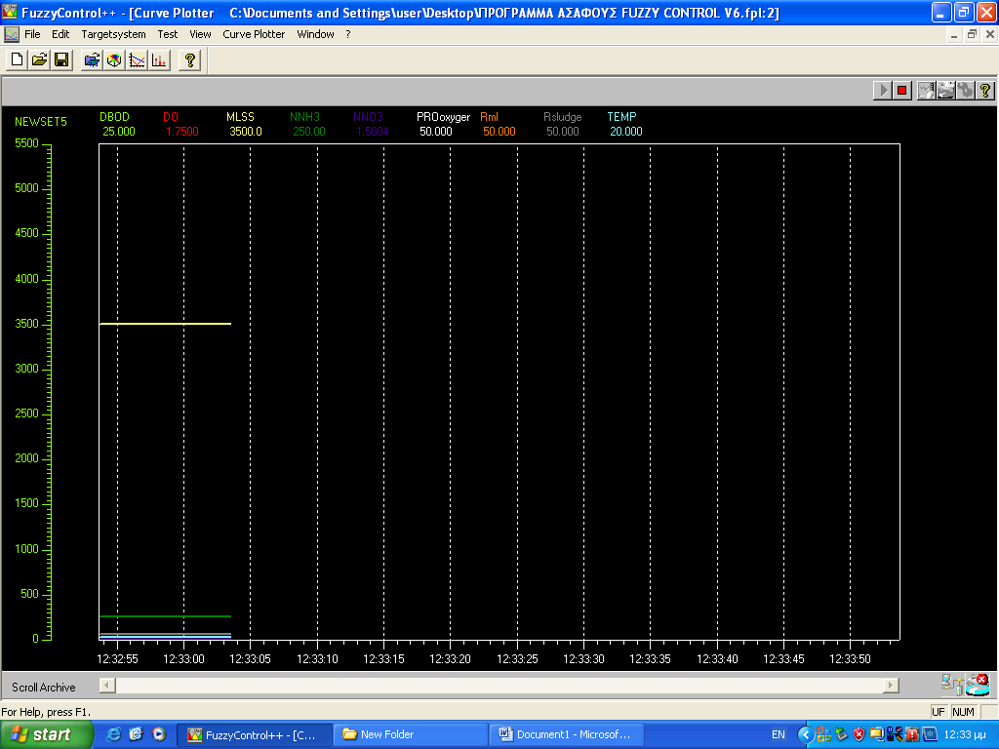Start curve plotting with the play button
This screenshot has height=749, width=999.
[882, 91]
